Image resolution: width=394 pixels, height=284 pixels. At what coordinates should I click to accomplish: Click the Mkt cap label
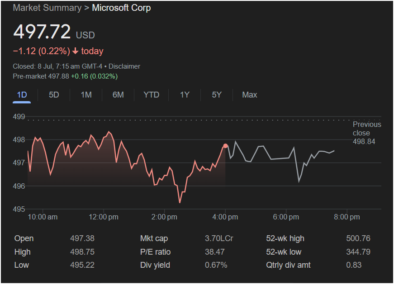coord(154,238)
